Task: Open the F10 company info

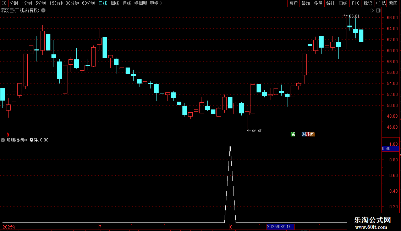Action: [x=356, y=3]
